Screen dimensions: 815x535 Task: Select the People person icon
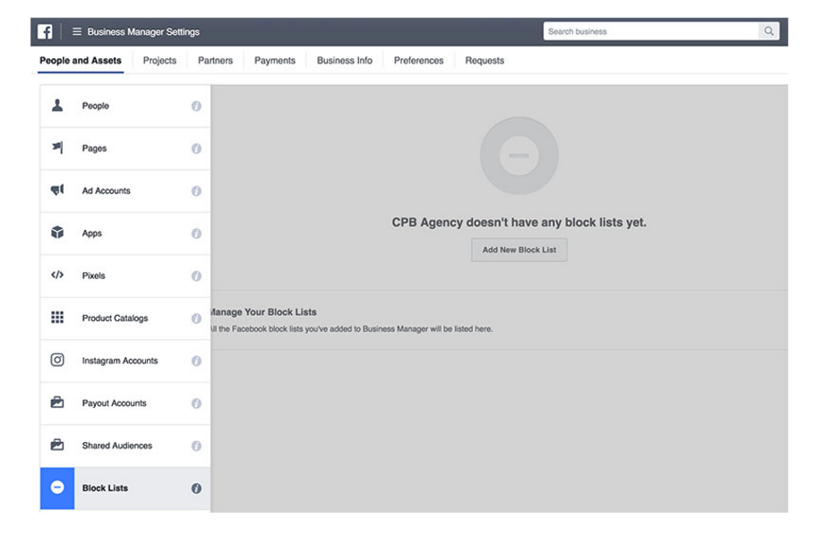pyautogui.click(x=57, y=106)
